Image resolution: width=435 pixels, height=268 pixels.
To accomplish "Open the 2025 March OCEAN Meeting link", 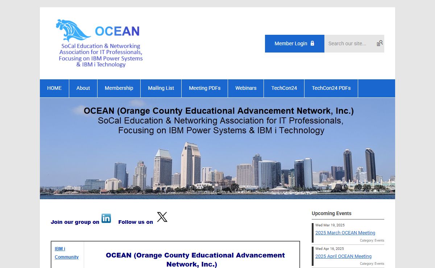I will tap(345, 233).
